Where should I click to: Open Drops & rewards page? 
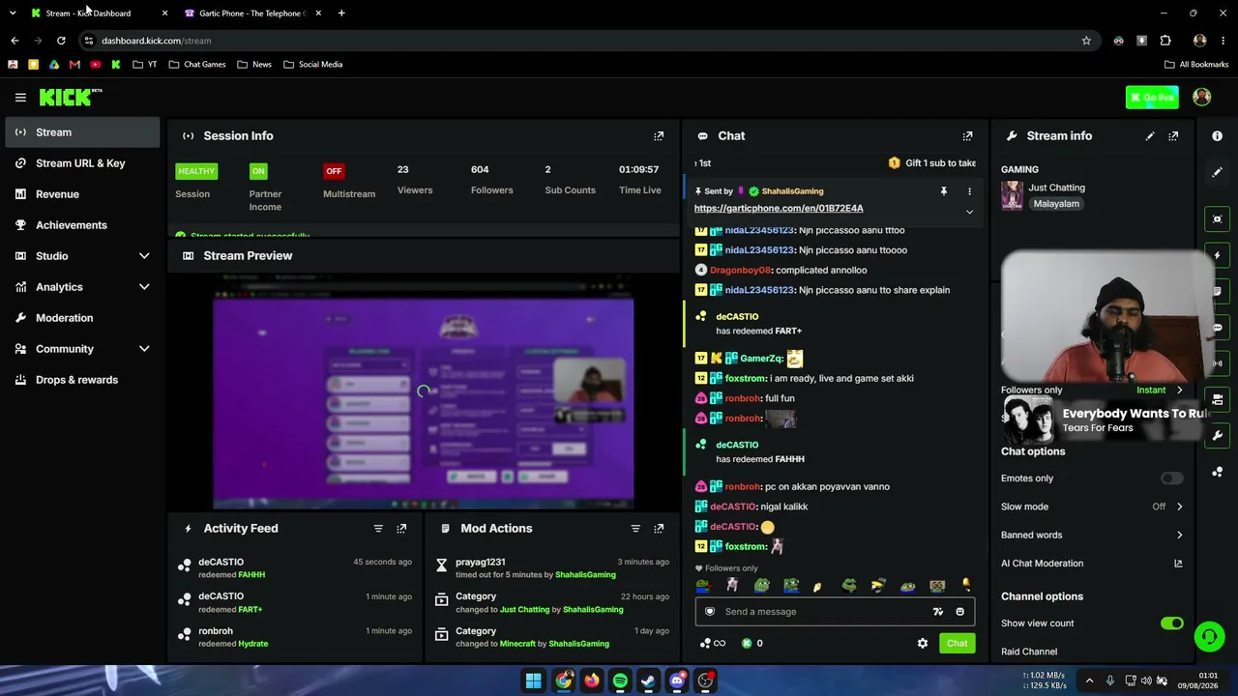point(82,380)
